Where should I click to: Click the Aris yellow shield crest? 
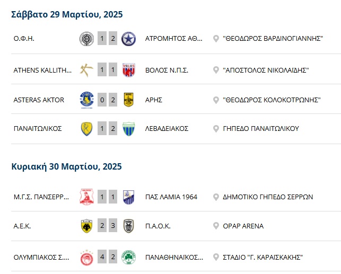[128, 100]
